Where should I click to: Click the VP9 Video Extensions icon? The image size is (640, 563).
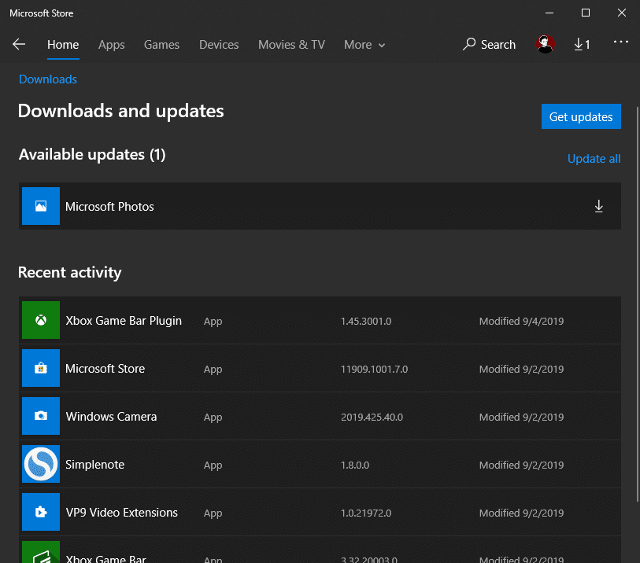(x=41, y=512)
